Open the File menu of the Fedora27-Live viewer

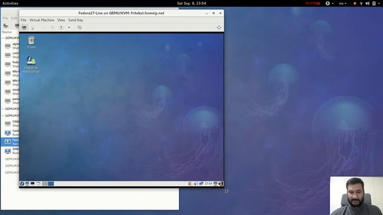[23, 20]
